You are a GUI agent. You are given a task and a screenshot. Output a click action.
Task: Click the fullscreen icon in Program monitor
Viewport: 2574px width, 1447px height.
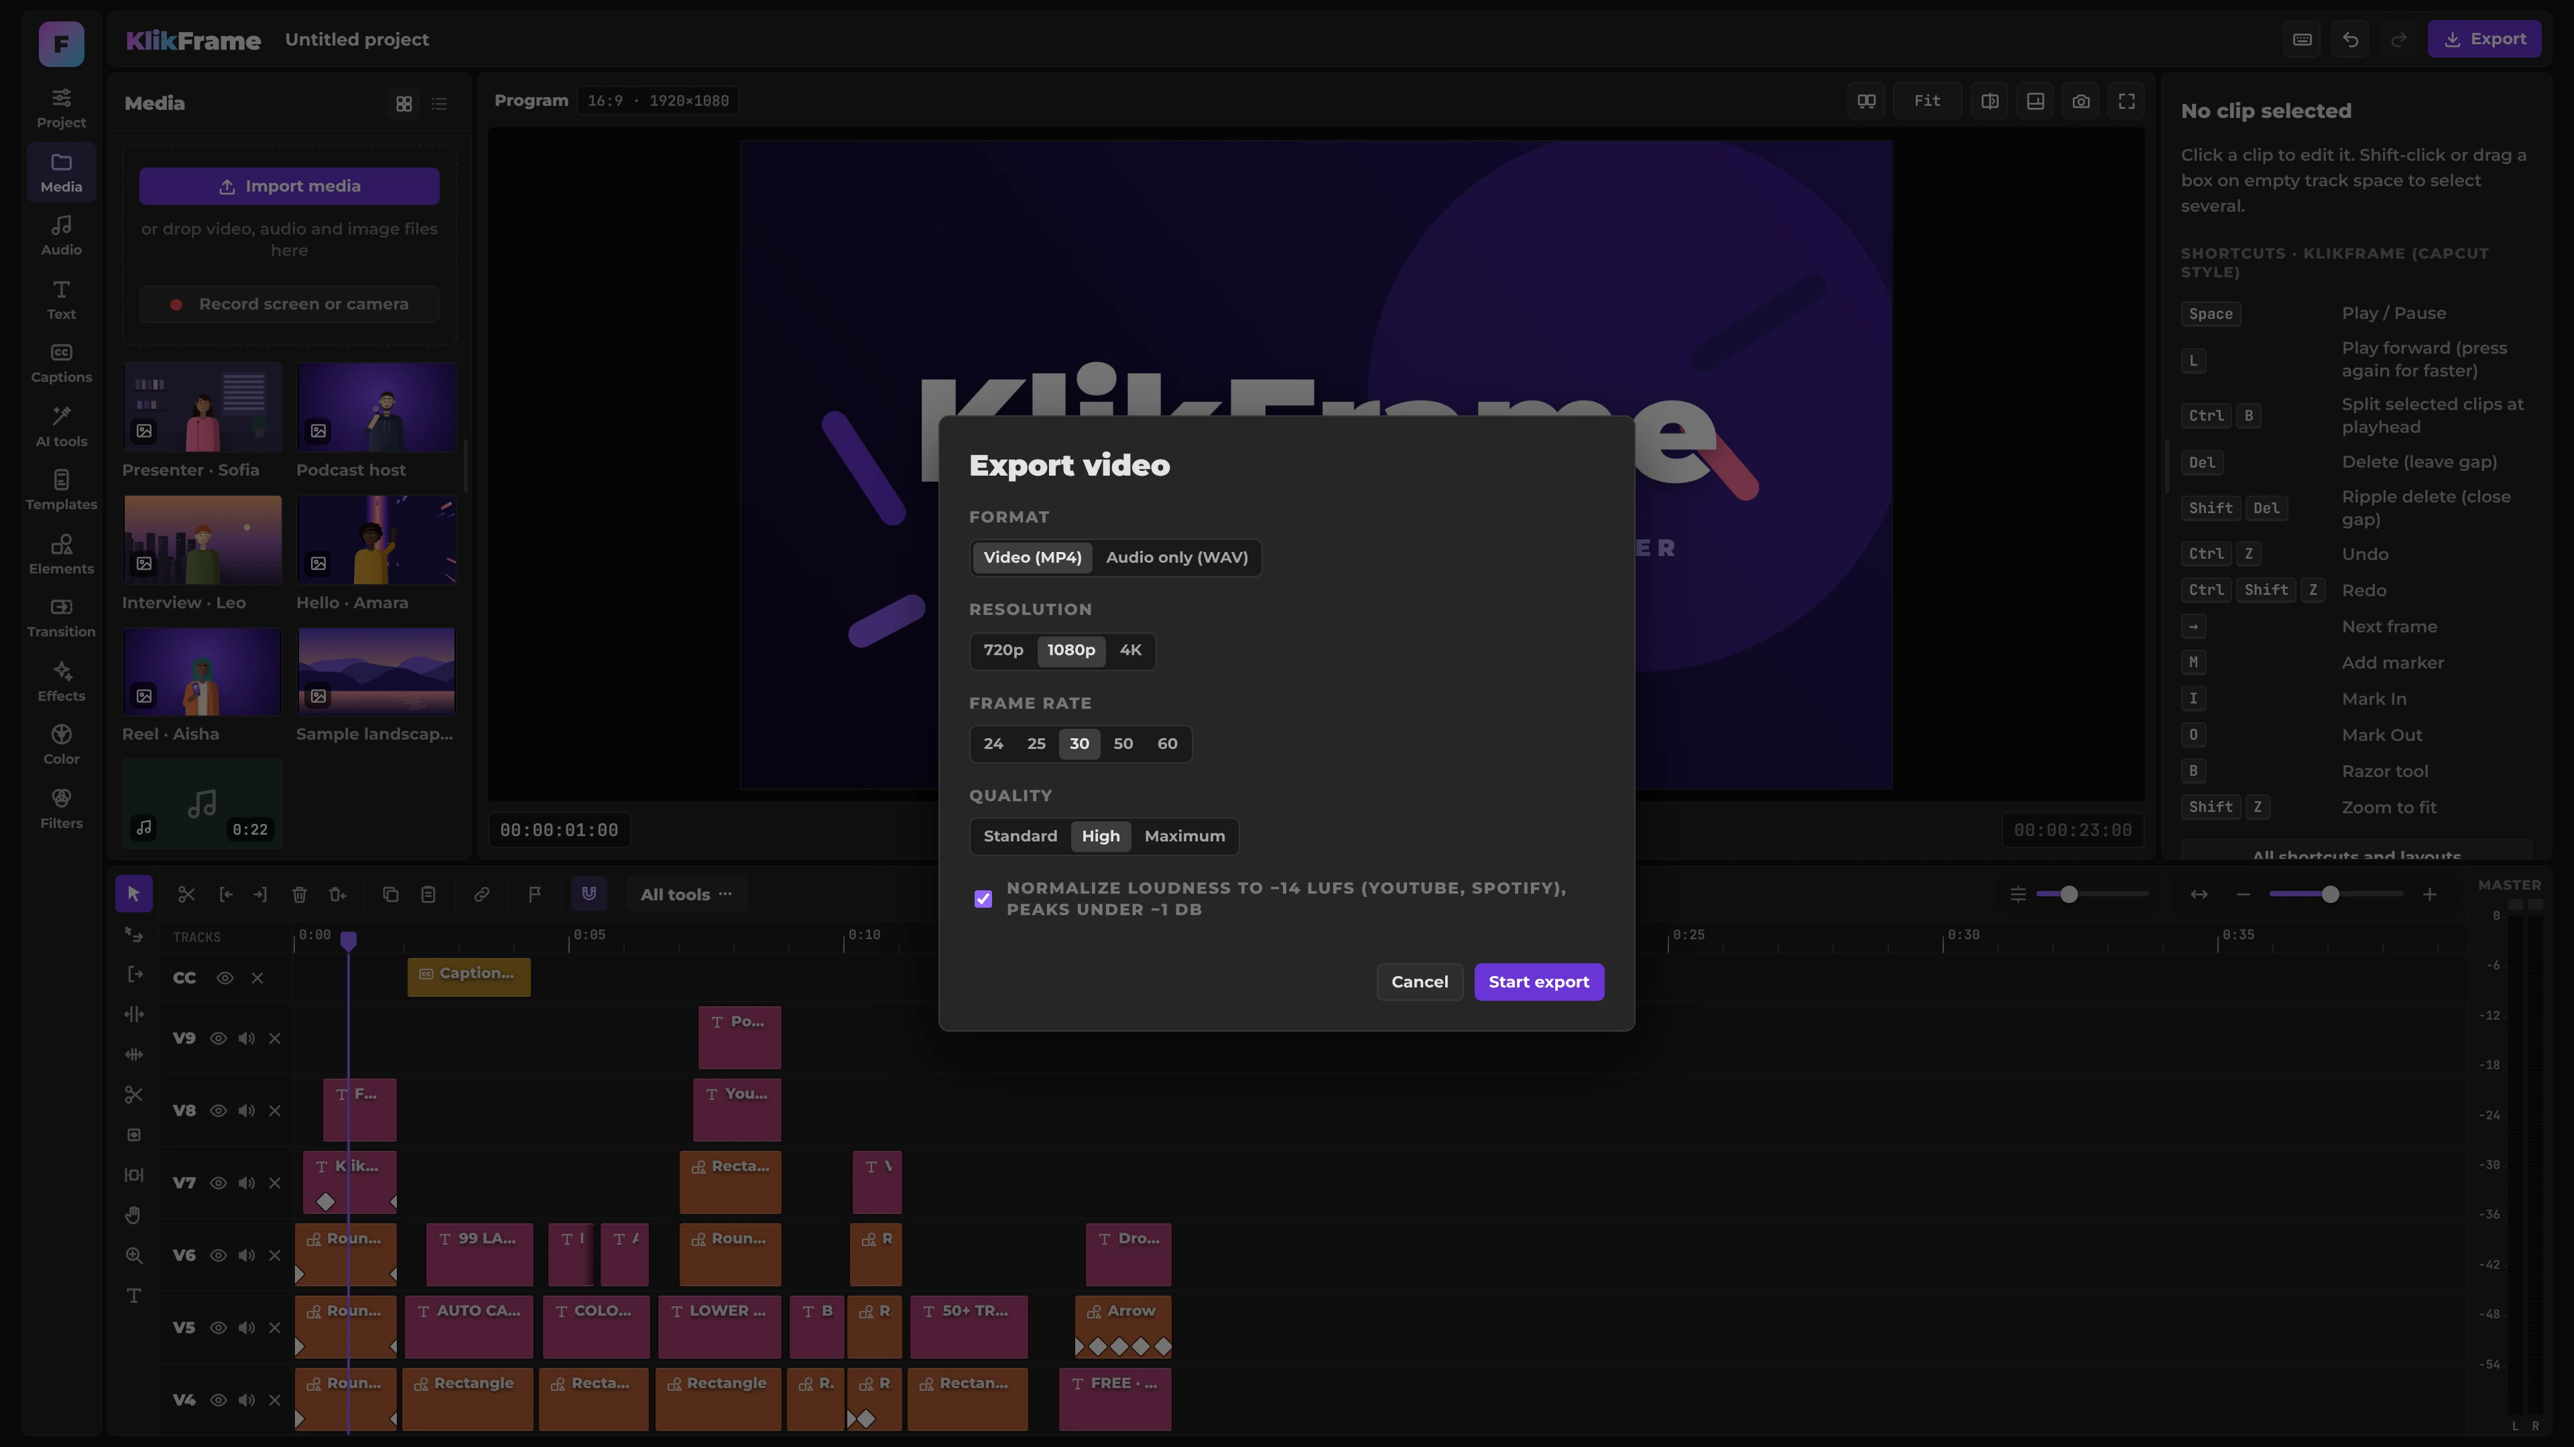coord(2126,101)
